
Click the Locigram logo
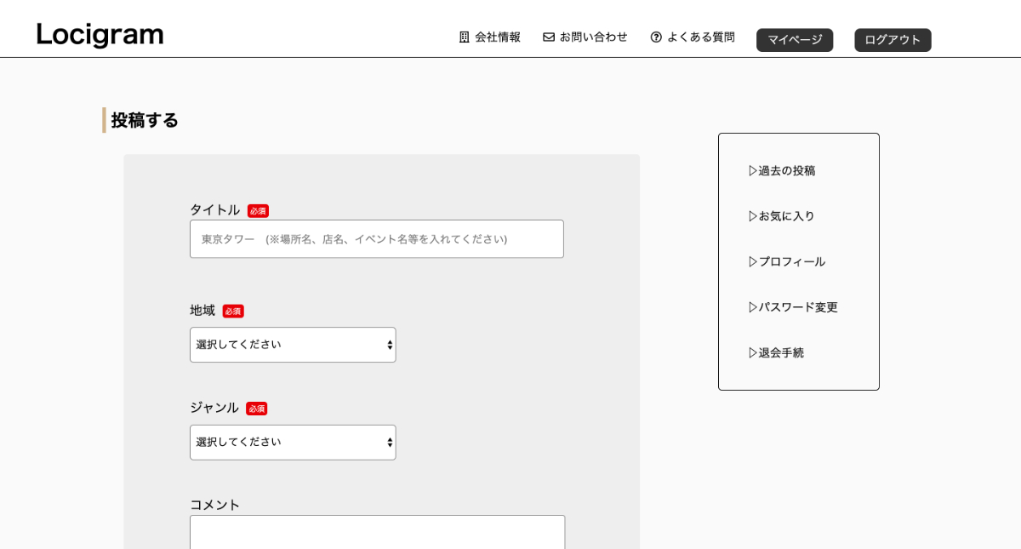(x=100, y=35)
